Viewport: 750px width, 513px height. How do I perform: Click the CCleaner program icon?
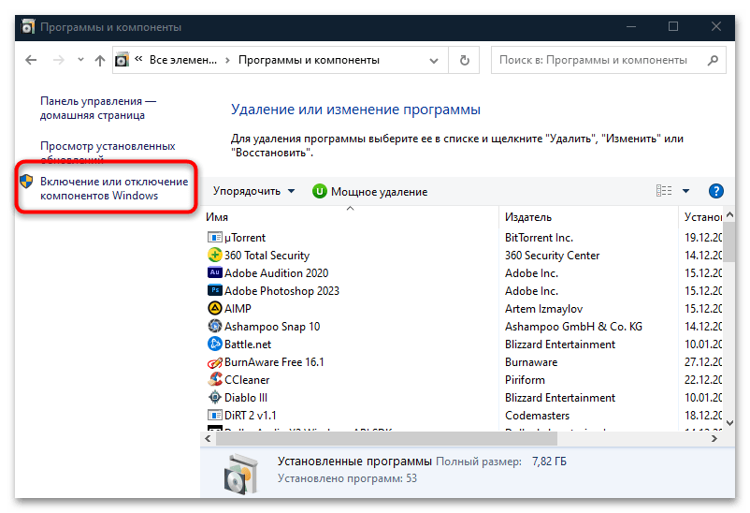point(215,380)
